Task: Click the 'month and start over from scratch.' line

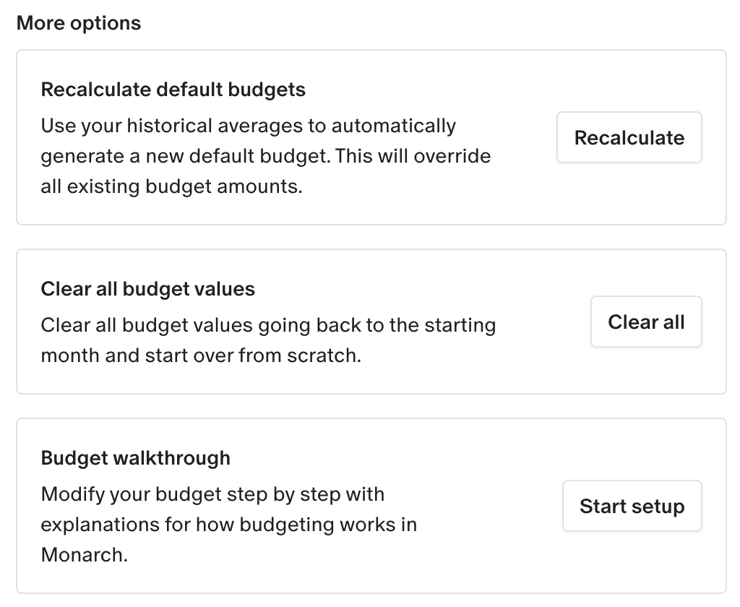Action: click(201, 356)
